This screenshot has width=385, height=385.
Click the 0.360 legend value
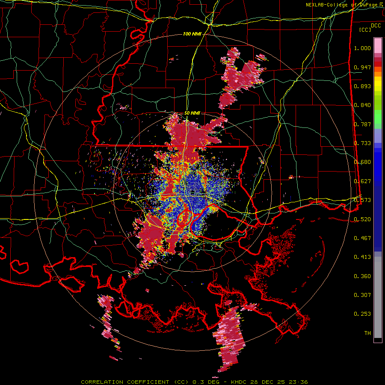pos(362,276)
